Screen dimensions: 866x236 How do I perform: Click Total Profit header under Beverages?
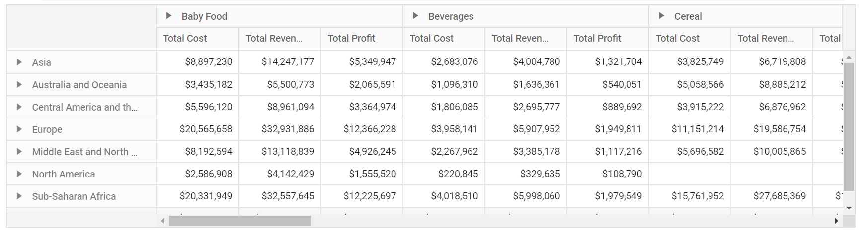point(608,38)
